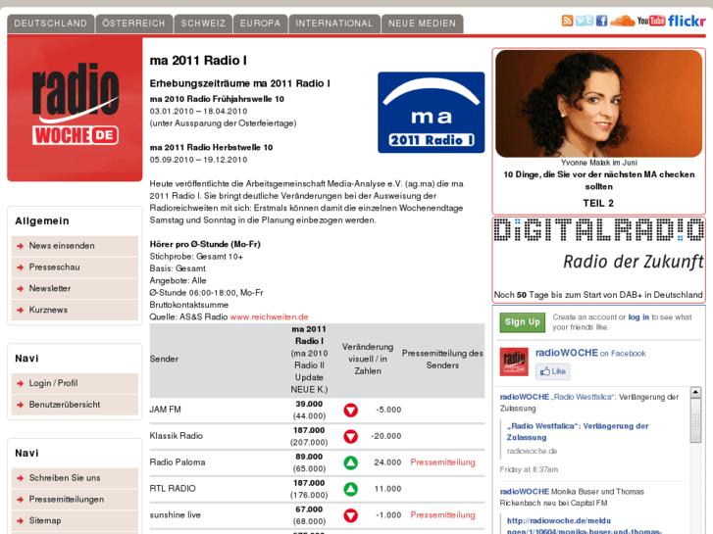Image resolution: width=713 pixels, height=534 pixels.
Task: Click the red down arrow for sunshine live
Action: coord(350,515)
